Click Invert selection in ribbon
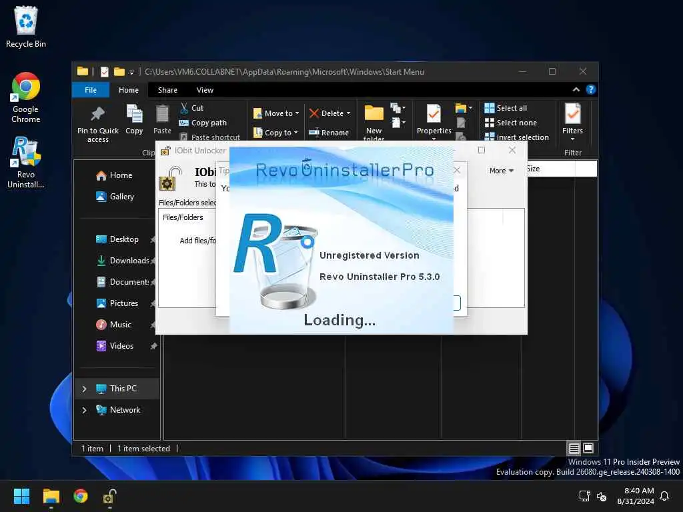Screen dimensions: 683x512 pos(517,137)
